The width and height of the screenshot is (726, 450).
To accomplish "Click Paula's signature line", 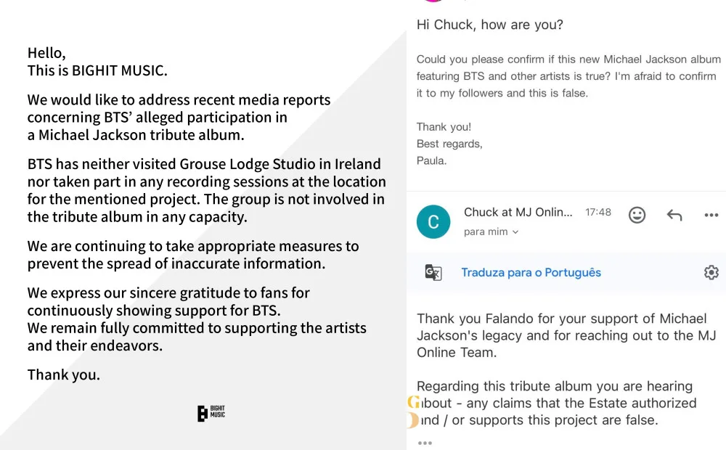I will [x=432, y=160].
